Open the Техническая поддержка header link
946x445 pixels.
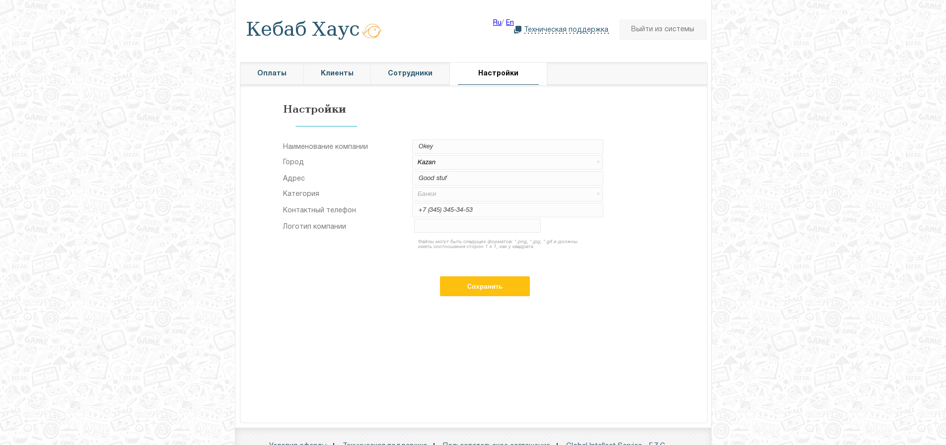(x=566, y=30)
